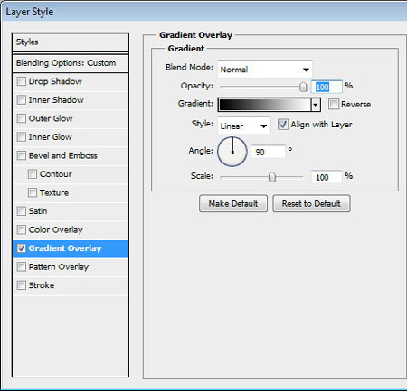Open the gradient Style dropdown
This screenshot has height=391, width=407.
tap(243, 126)
